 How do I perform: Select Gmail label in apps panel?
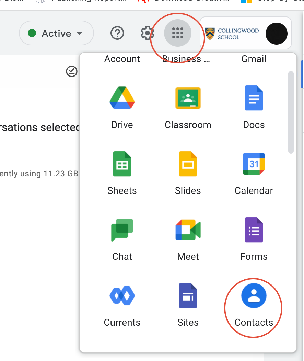254,59
